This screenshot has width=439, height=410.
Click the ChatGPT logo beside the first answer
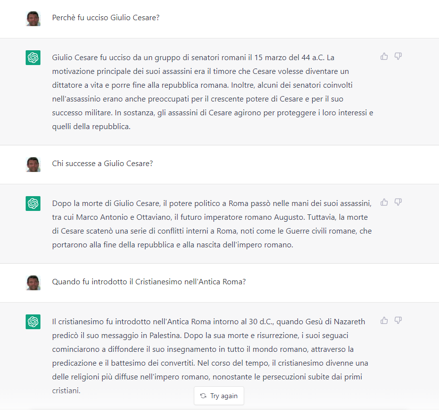tap(33, 58)
